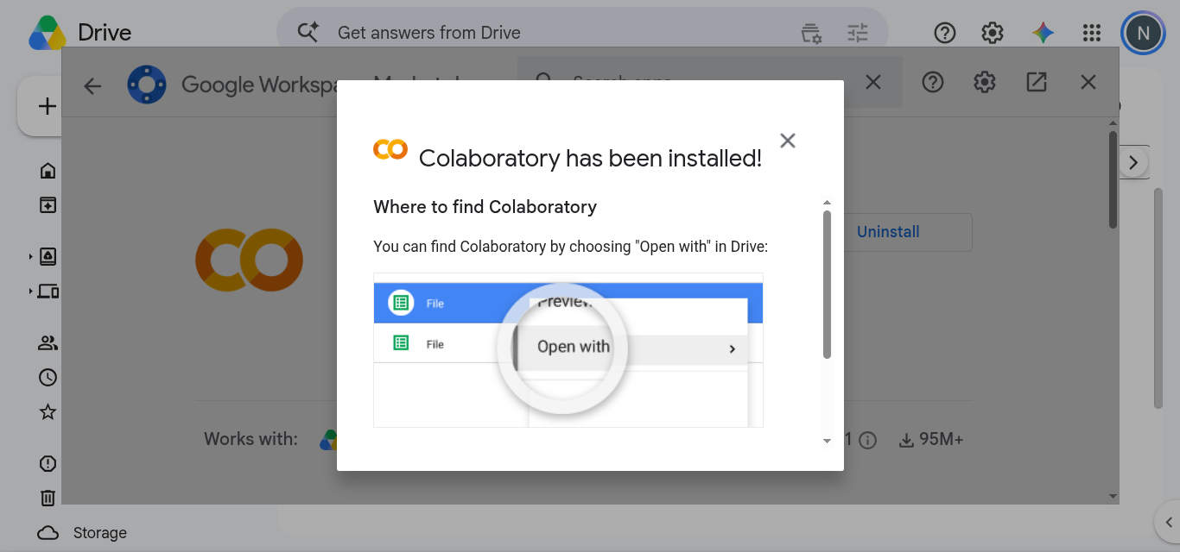
Task: Open Spam sidebar icon
Action: (x=48, y=464)
